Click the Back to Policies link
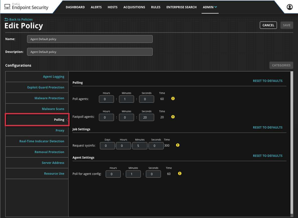The image size is (298, 218). [21, 19]
